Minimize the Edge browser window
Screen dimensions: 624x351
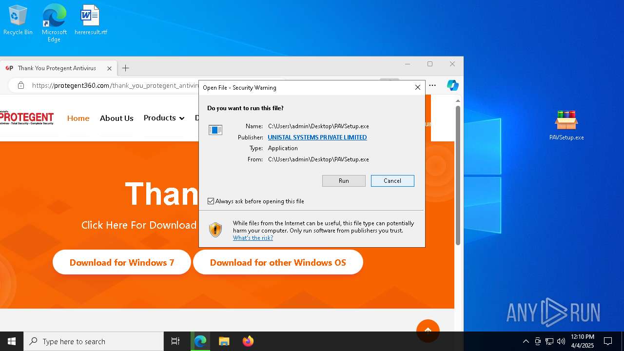click(x=408, y=64)
